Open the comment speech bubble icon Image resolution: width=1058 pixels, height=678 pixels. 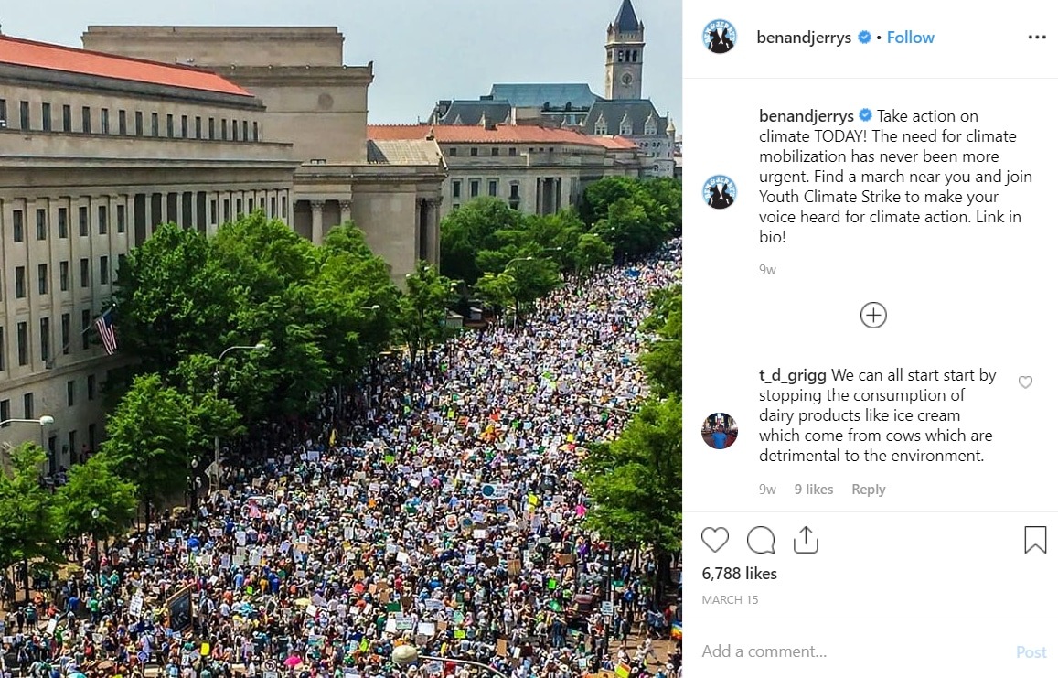click(761, 540)
